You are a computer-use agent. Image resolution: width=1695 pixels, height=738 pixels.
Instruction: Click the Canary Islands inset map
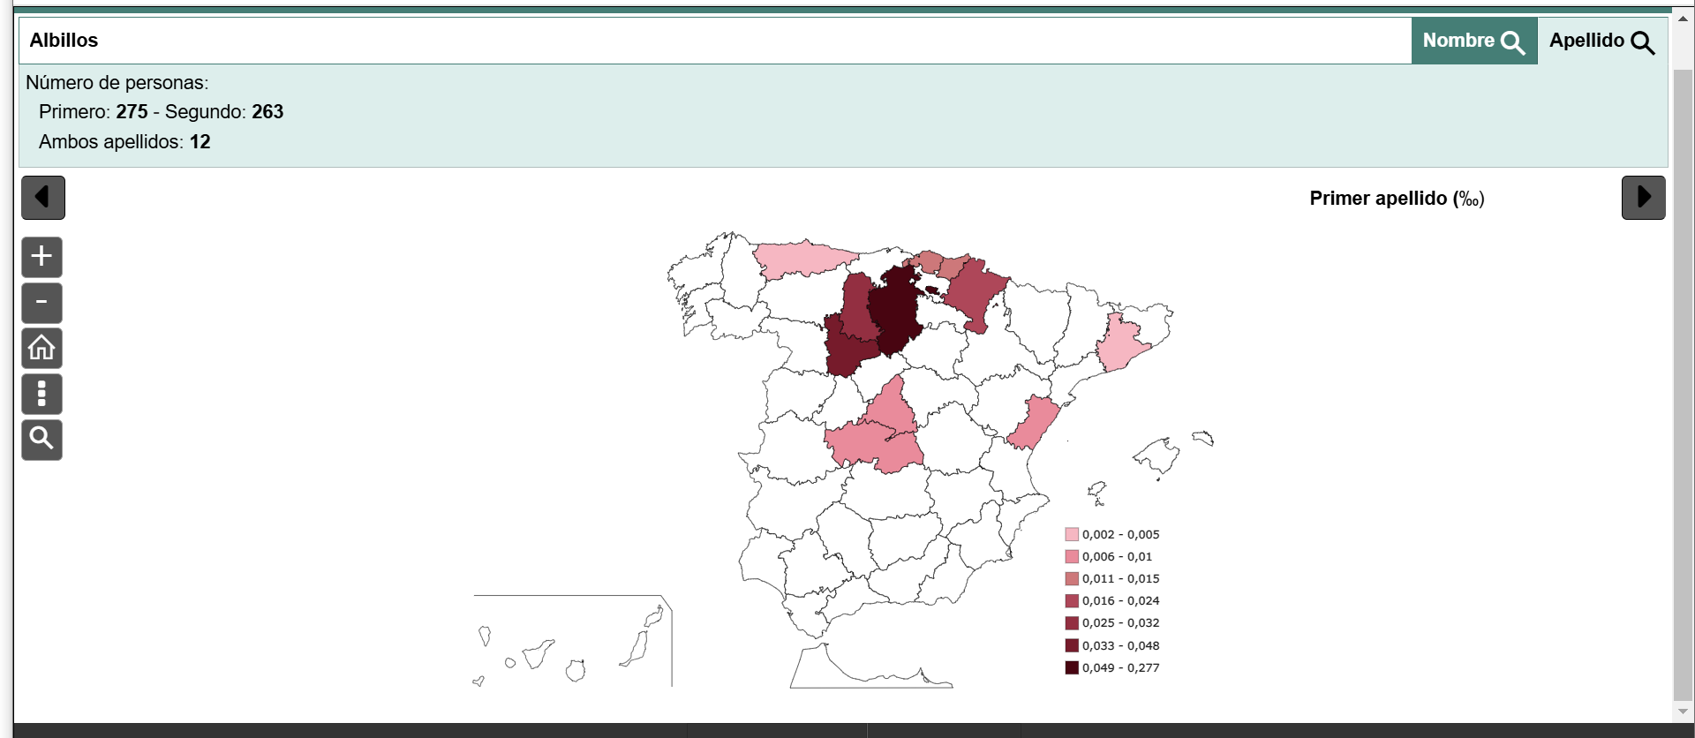tap(572, 641)
